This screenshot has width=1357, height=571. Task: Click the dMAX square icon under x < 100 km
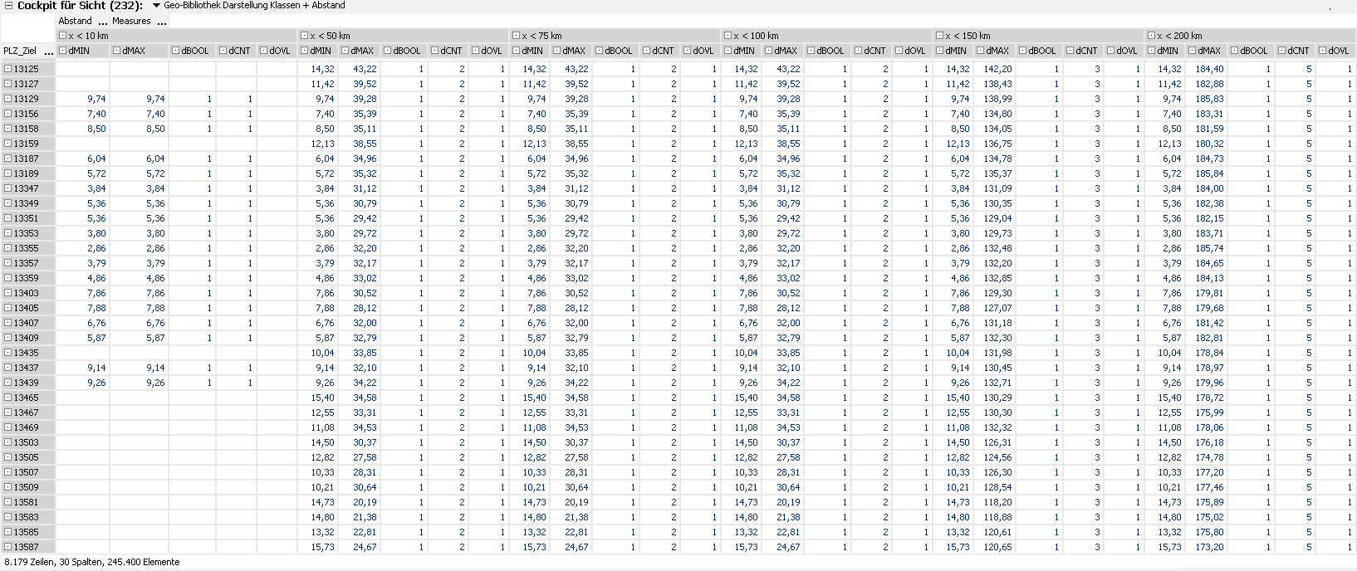770,51
